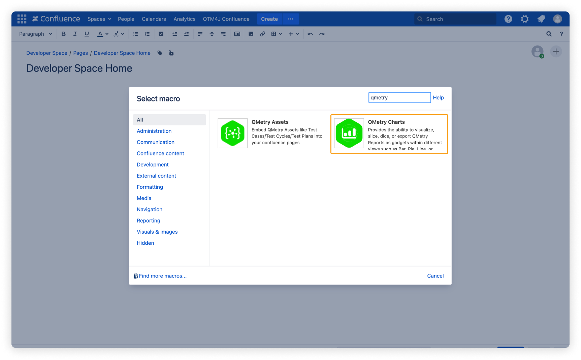This screenshot has height=360, width=581.
Task: Click Cancel in the macro dialog
Action: click(x=435, y=276)
